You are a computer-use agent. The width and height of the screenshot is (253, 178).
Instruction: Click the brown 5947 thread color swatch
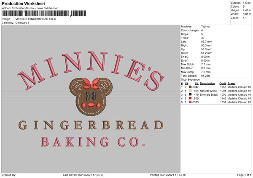190,87
